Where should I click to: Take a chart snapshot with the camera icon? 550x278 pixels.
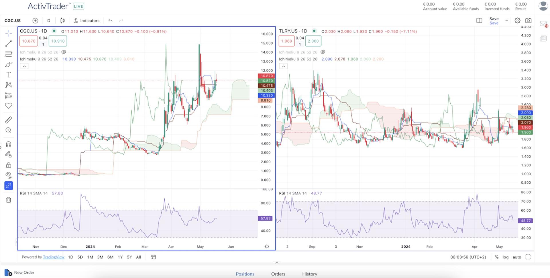(x=529, y=20)
